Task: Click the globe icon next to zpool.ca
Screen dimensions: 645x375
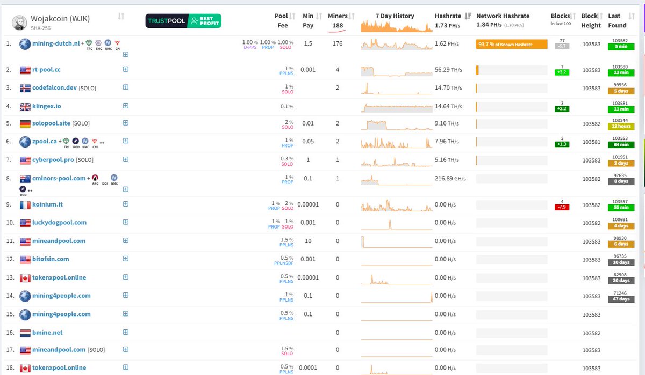Action: tap(25, 142)
